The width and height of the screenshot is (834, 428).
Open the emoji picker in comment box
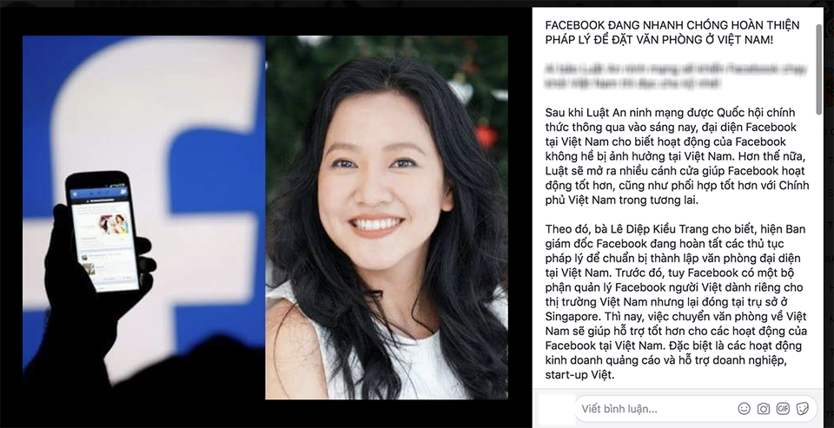point(745,408)
